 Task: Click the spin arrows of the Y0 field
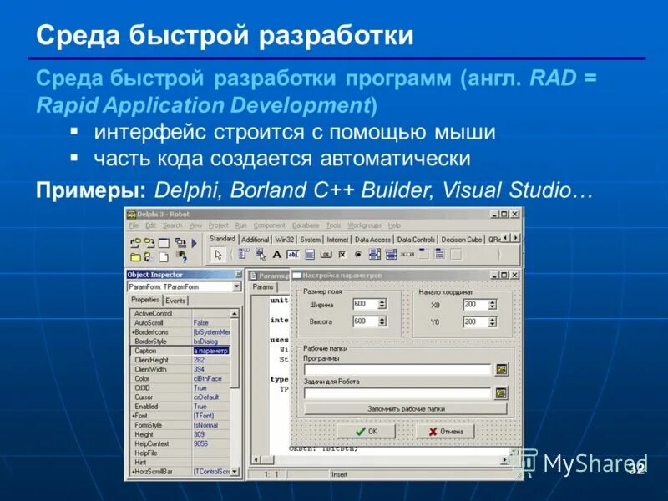pos(493,321)
